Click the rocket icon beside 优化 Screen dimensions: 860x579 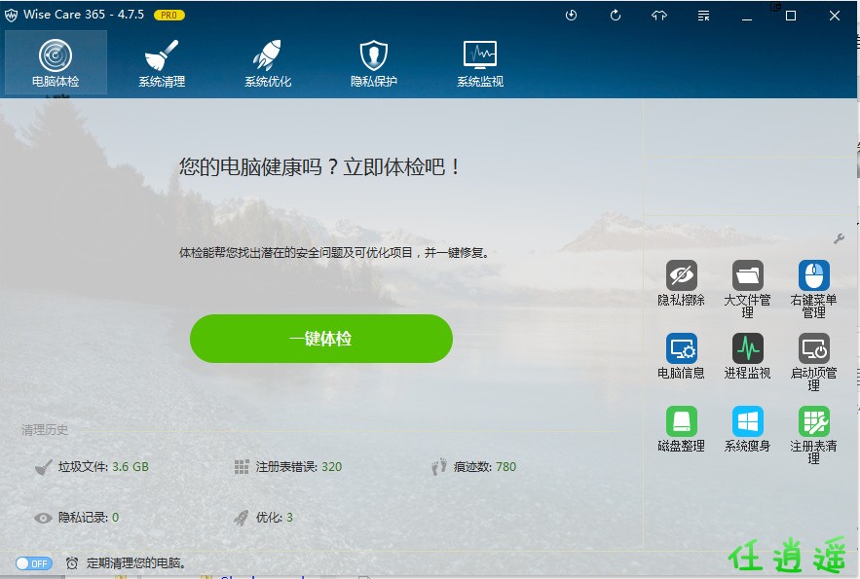(x=241, y=518)
